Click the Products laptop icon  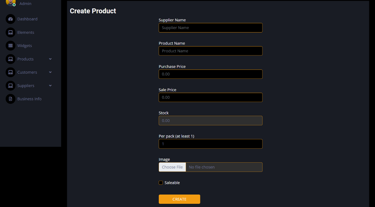click(10, 59)
